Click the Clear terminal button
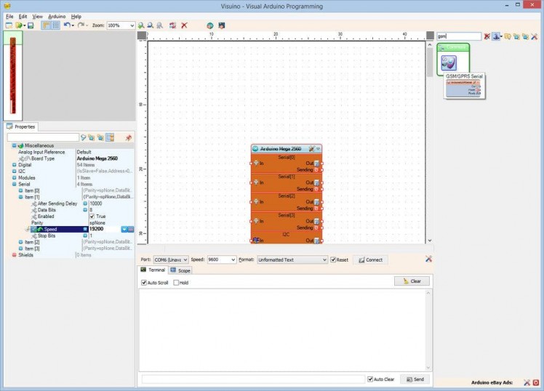This screenshot has width=544, height=391. coord(412,281)
